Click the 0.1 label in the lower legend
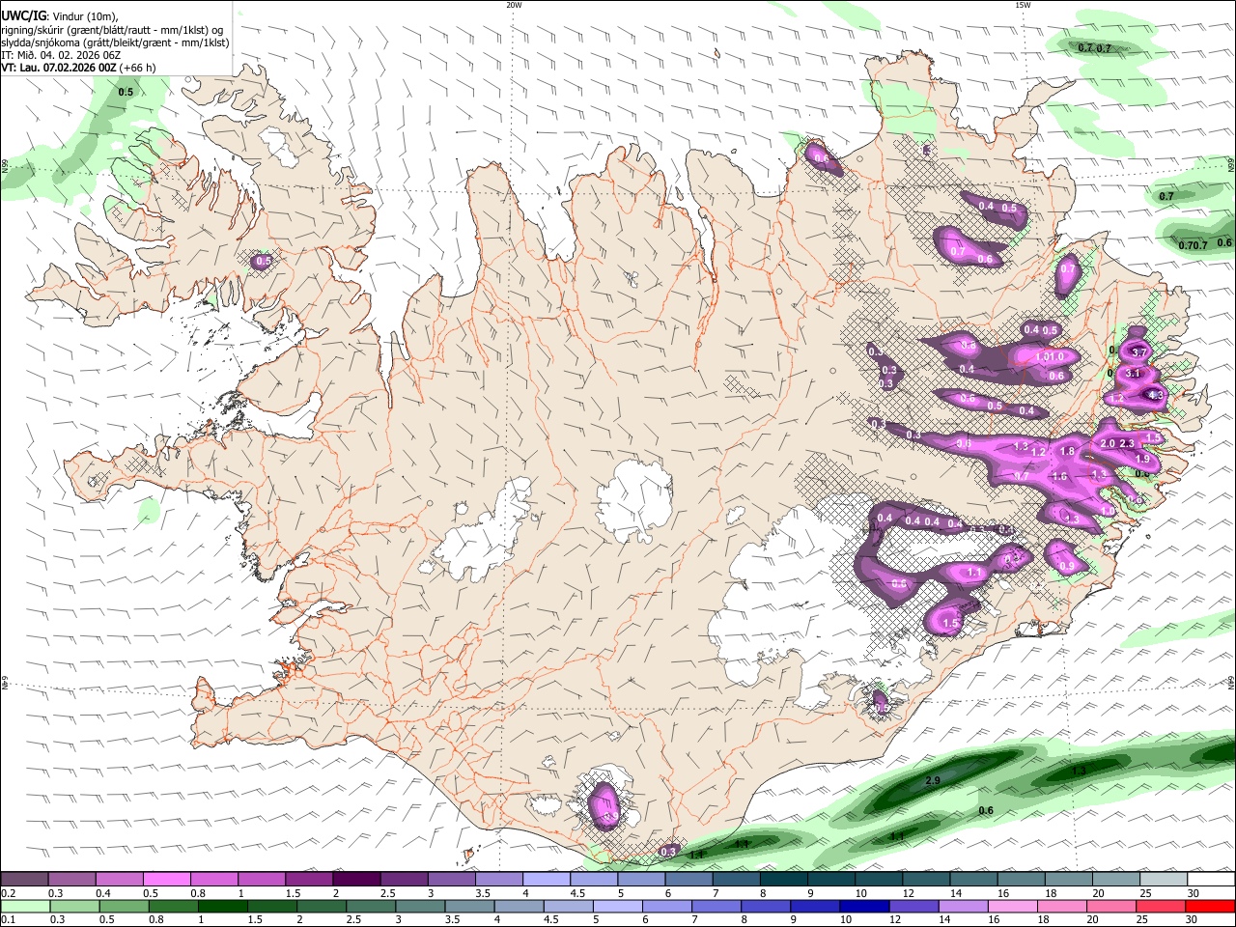The image size is (1236, 927). [x=9, y=920]
